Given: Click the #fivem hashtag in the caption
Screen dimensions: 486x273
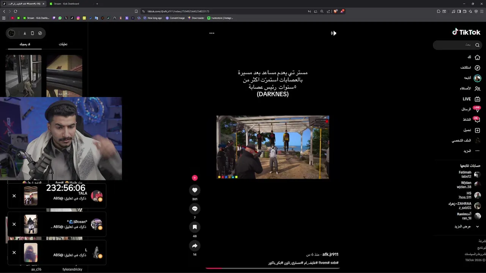Looking at the screenshot, I should [323, 263].
